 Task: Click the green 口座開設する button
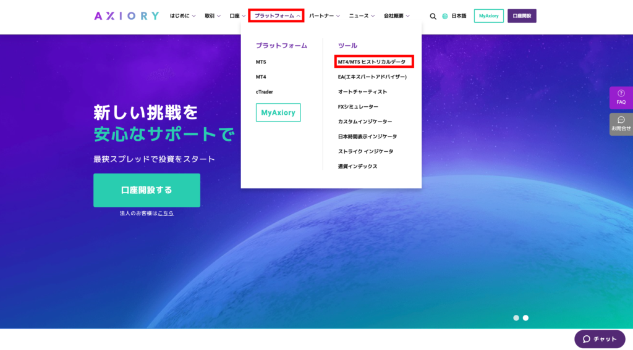click(147, 190)
